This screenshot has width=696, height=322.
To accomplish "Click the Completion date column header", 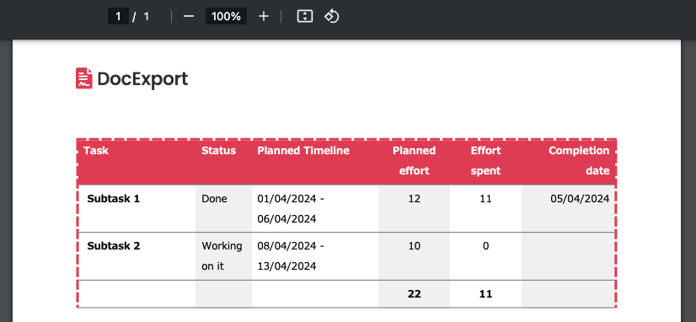I will (579, 160).
